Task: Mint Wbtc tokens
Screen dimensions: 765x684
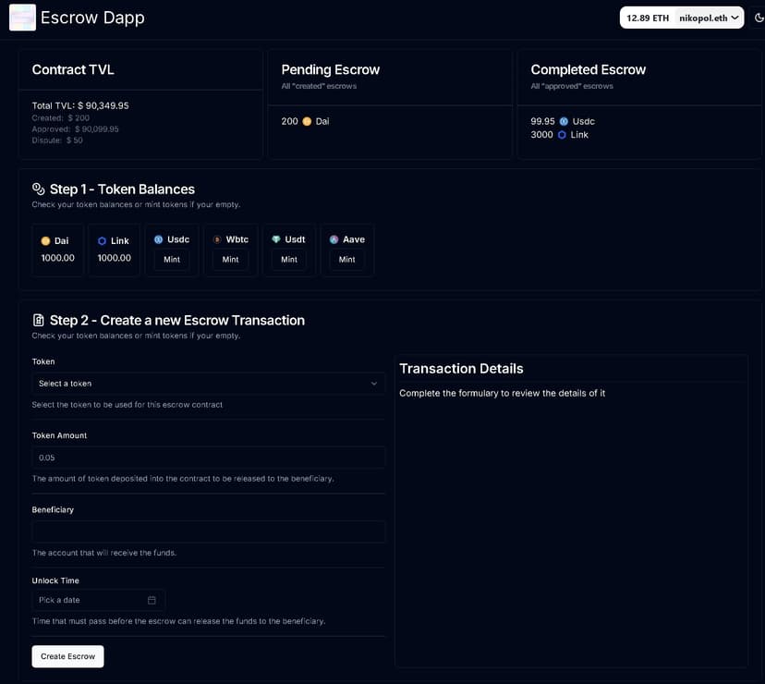Action: 230,260
